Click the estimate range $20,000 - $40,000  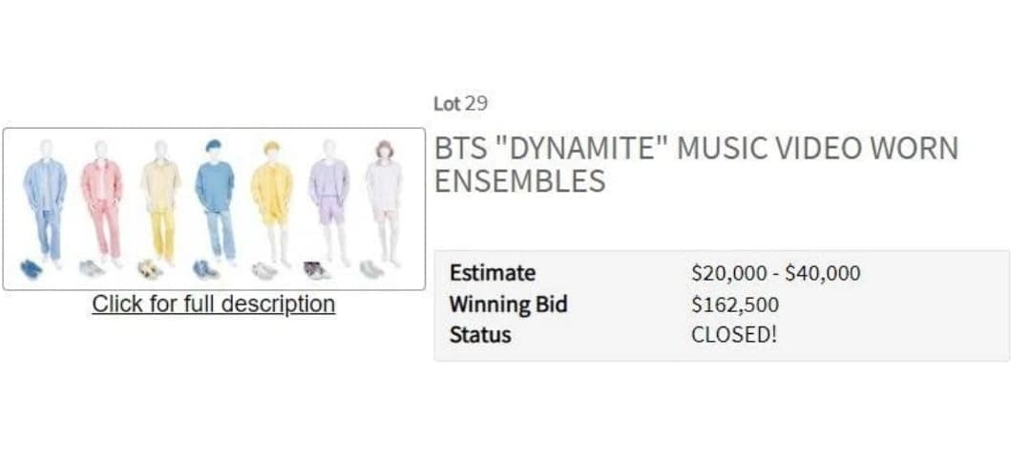(x=776, y=273)
